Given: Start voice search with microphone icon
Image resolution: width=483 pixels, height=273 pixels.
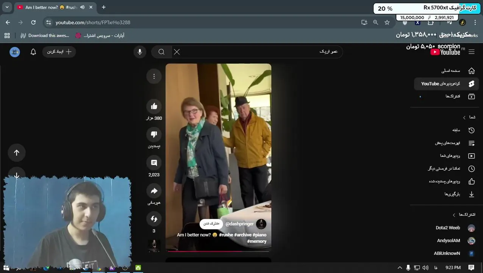Looking at the screenshot, I should pos(140,52).
